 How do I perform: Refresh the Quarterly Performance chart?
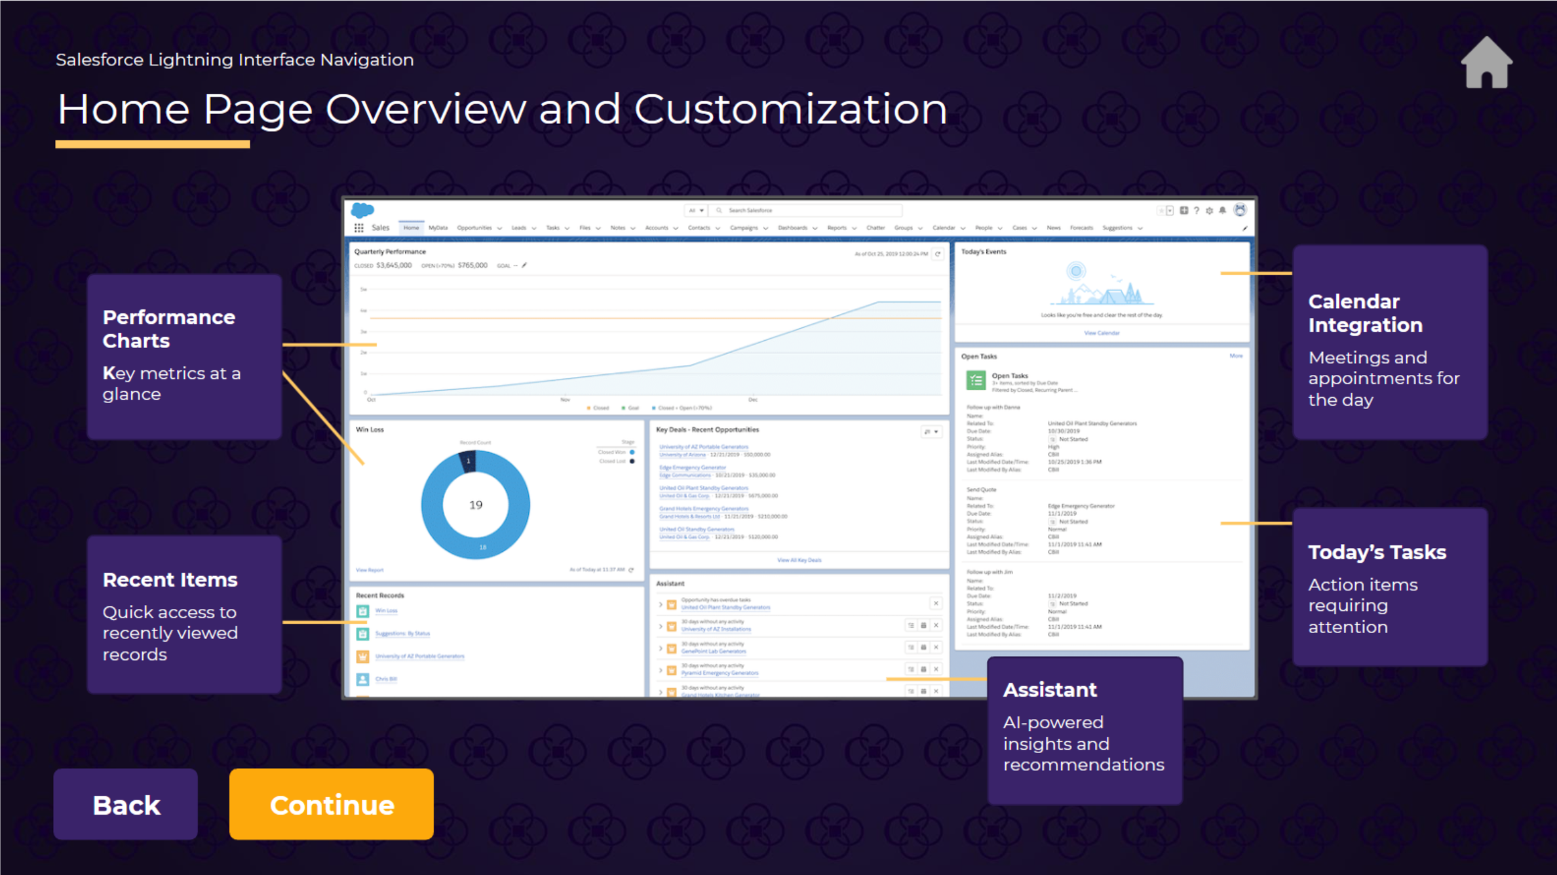pyautogui.click(x=938, y=254)
